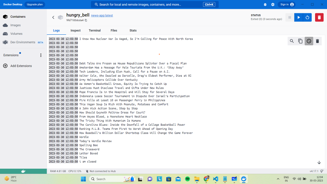Screen dimensions: 327x184
Task: Show hidden system tray icons
Action: [278, 179]
